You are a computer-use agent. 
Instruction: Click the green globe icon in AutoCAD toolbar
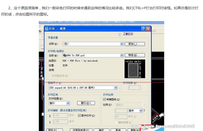pos(40,31)
